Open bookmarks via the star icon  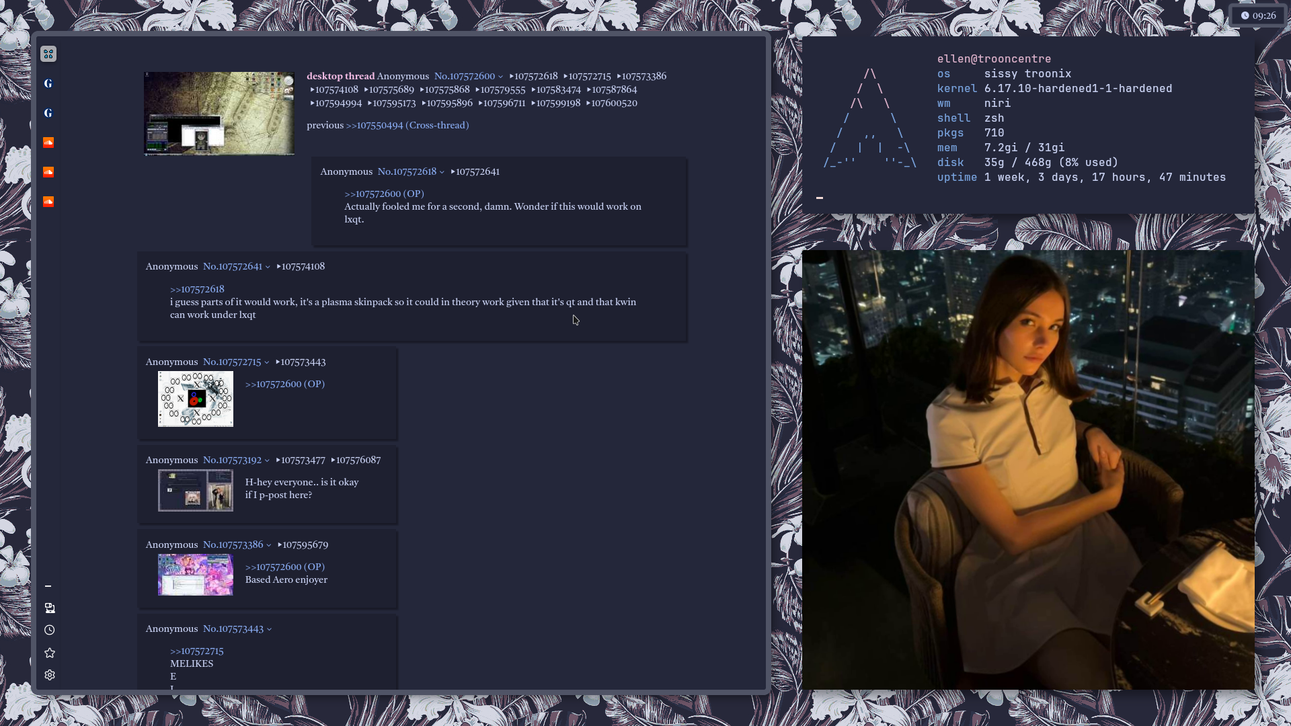(x=50, y=653)
